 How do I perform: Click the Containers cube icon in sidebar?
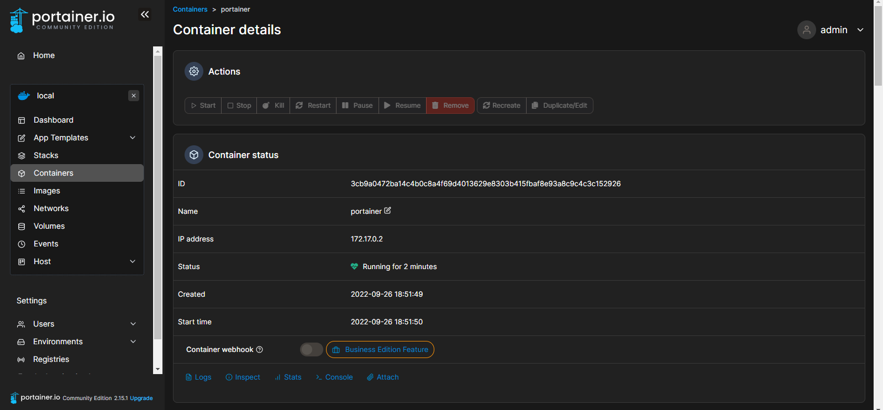point(22,174)
